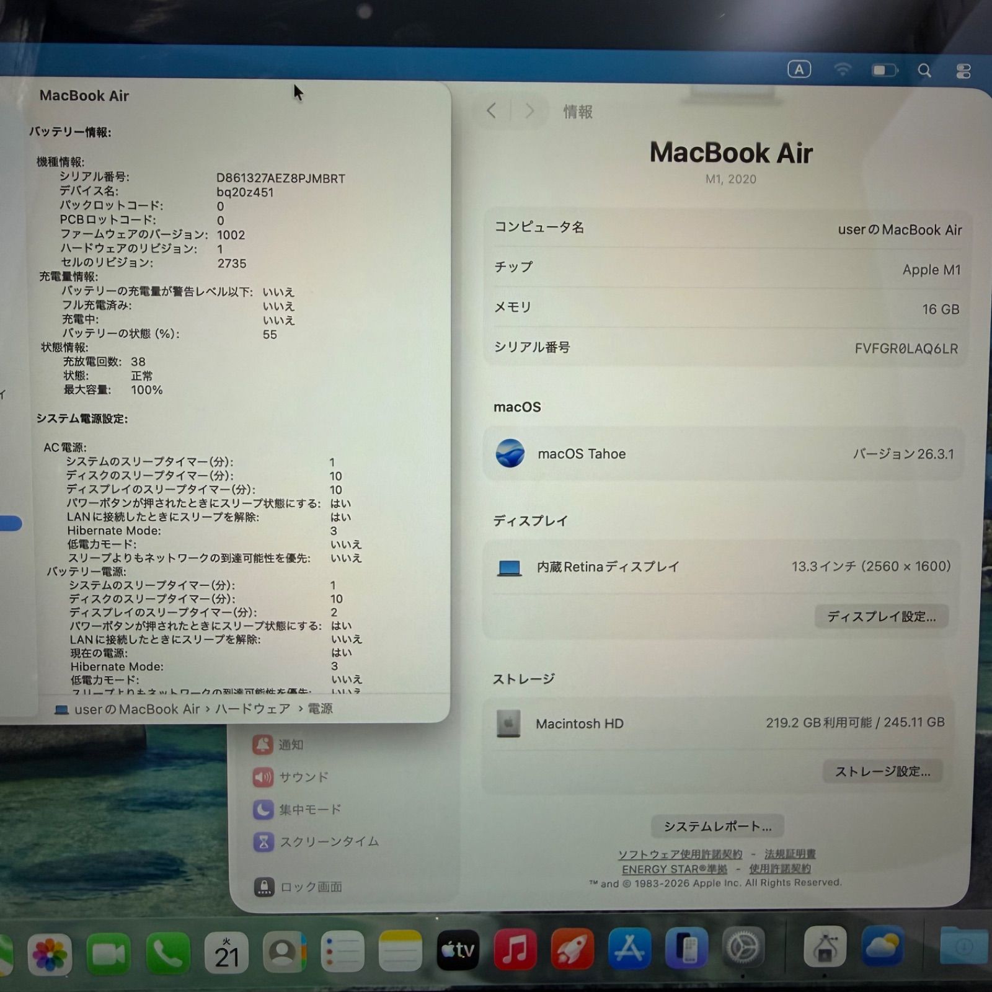Image resolution: width=992 pixels, height=992 pixels.
Task: Open the Downloads folder in the Dock
Action: (x=964, y=945)
